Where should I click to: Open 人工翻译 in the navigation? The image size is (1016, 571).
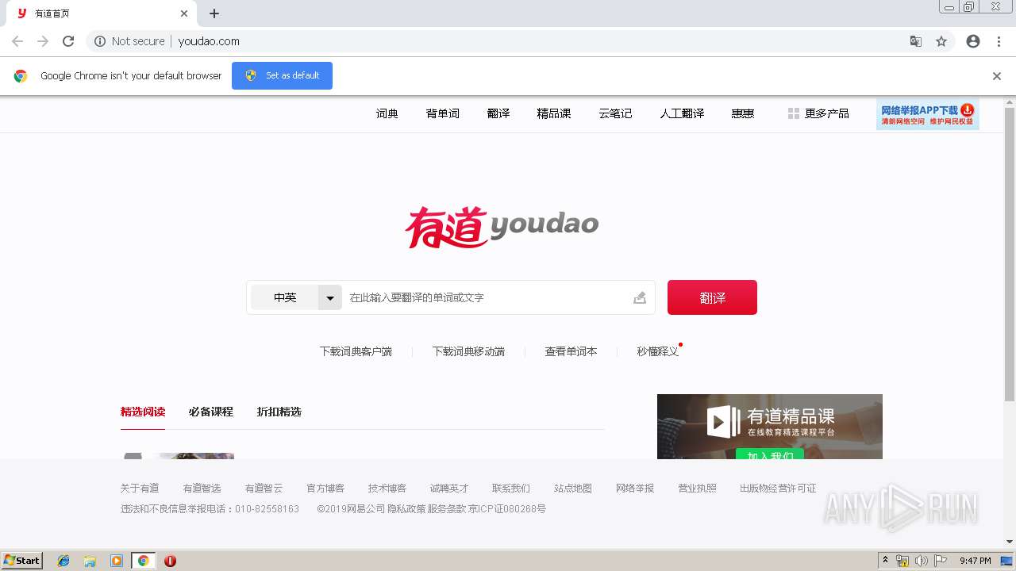(x=682, y=113)
